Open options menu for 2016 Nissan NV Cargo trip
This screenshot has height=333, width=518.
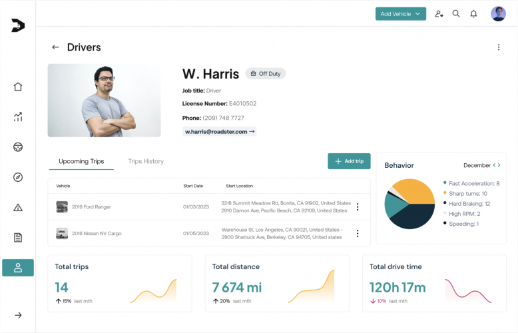[x=358, y=234]
